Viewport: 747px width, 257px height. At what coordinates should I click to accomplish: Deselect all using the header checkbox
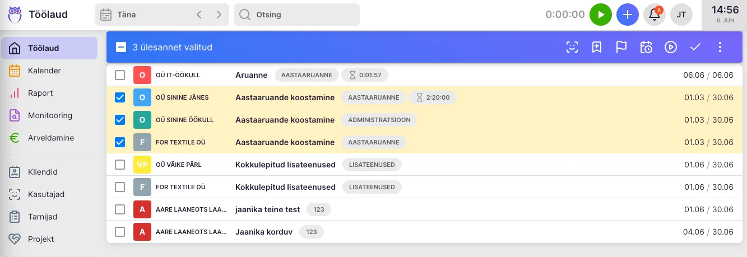[x=121, y=47]
